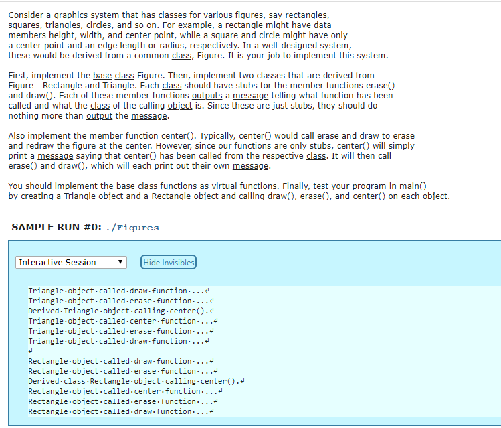501x428 pixels.
Task: Click first 'Triangle object called erase function' line
Action: [x=121, y=301]
